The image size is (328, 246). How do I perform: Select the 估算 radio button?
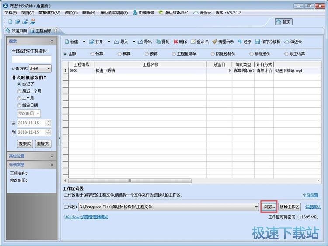[92, 54]
